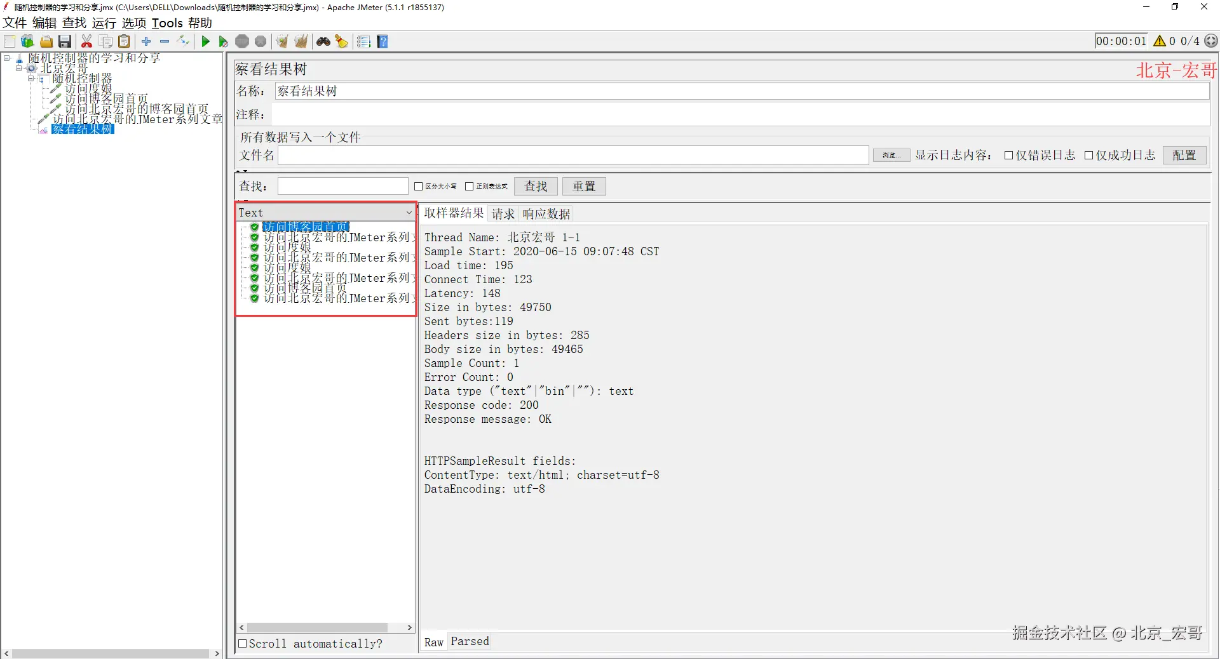Select 访问北京宏哥的博客园首页 sampler in tree
The width and height of the screenshot is (1220, 659).
pos(137,109)
